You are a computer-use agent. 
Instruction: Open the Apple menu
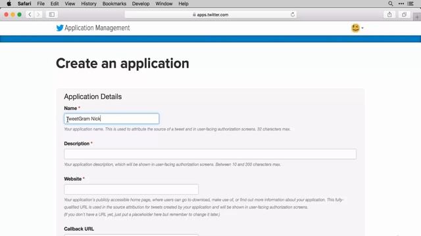point(9,3)
